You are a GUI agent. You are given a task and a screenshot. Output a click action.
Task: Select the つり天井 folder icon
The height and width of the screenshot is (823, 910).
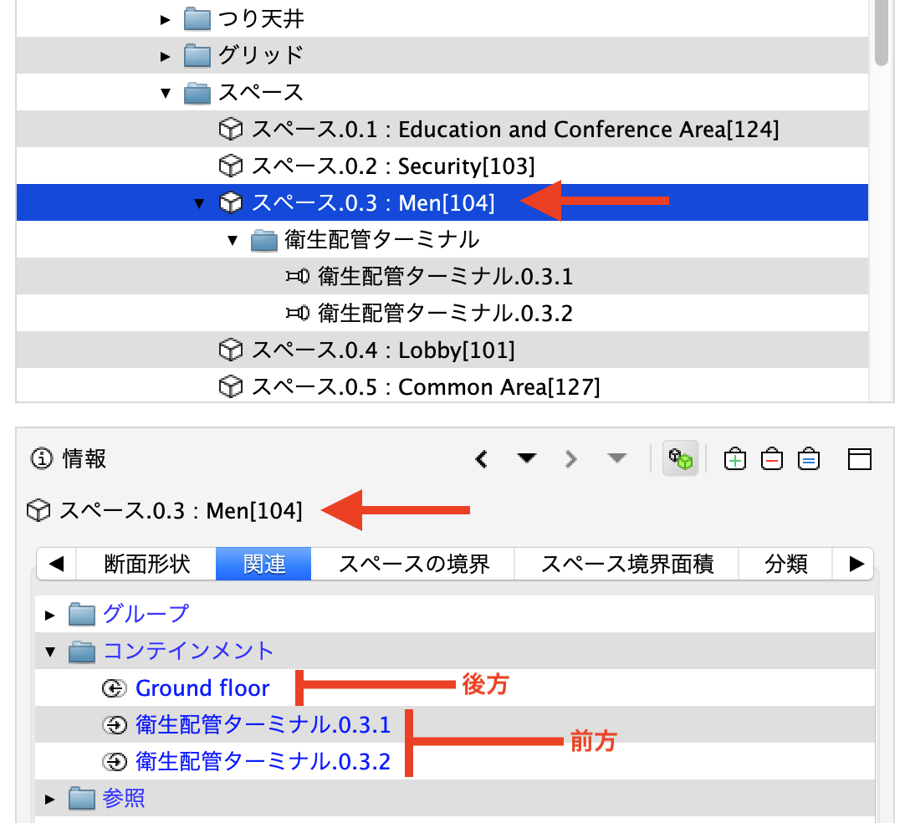(197, 19)
